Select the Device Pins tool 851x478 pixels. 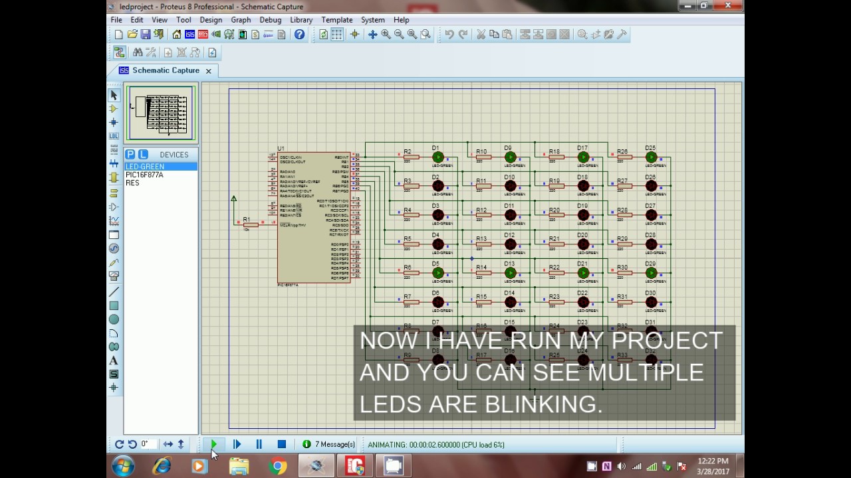click(x=114, y=206)
